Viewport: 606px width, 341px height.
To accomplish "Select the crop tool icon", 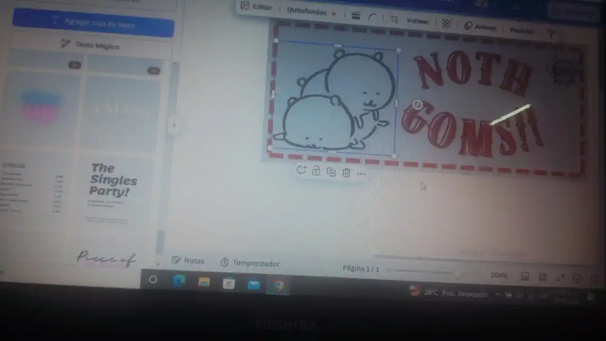I will (394, 19).
